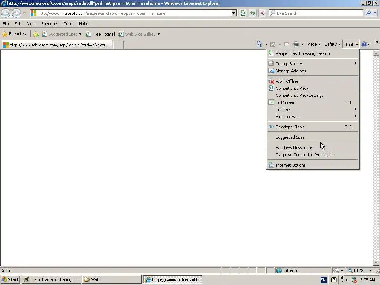Click in the Live Search box
This screenshot has width=380, height=285.
pyautogui.click(x=316, y=13)
